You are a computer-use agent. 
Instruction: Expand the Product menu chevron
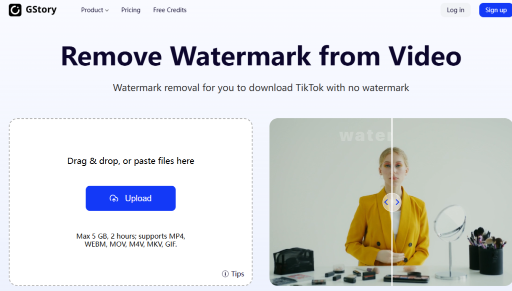[x=107, y=10]
